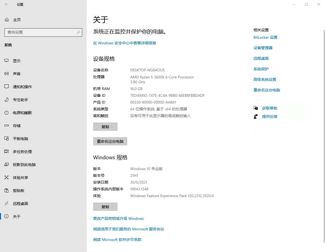Click the 查找设置 search box

pos(43,32)
